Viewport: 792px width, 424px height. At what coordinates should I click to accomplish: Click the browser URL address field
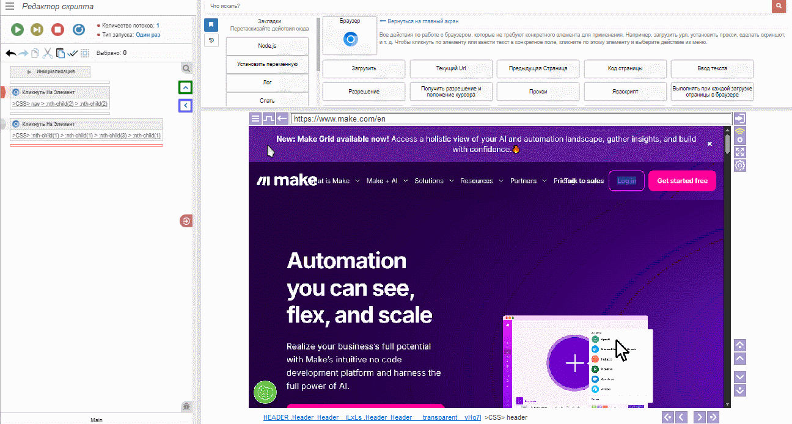pyautogui.click(x=510, y=119)
